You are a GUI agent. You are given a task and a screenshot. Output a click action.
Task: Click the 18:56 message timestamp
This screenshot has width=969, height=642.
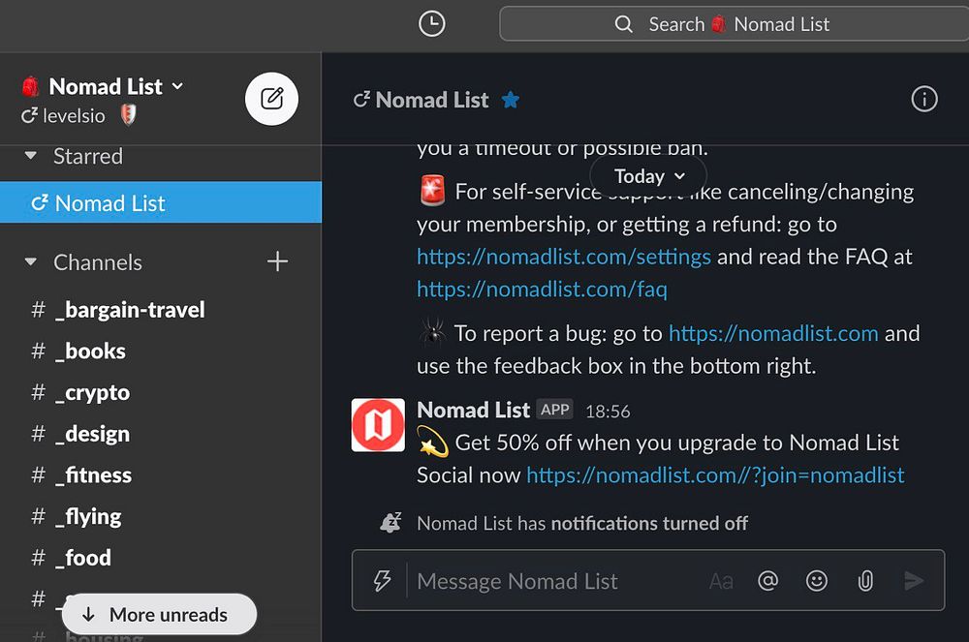608,412
